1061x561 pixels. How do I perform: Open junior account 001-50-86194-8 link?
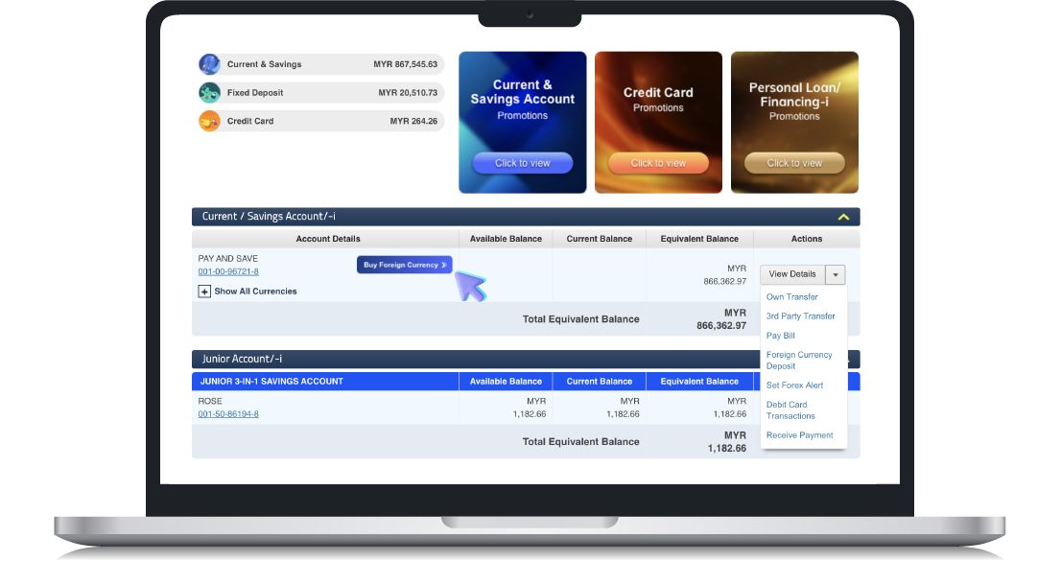pos(228,414)
